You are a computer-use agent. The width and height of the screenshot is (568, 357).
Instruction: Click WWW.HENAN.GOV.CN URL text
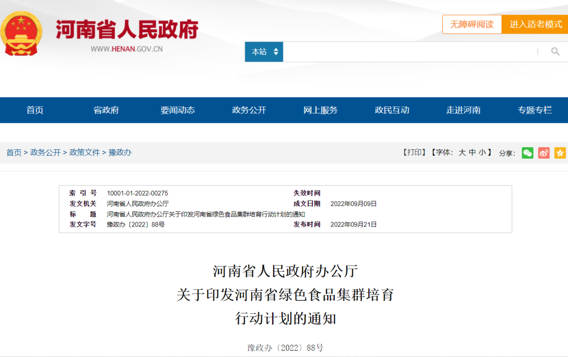[x=126, y=49]
